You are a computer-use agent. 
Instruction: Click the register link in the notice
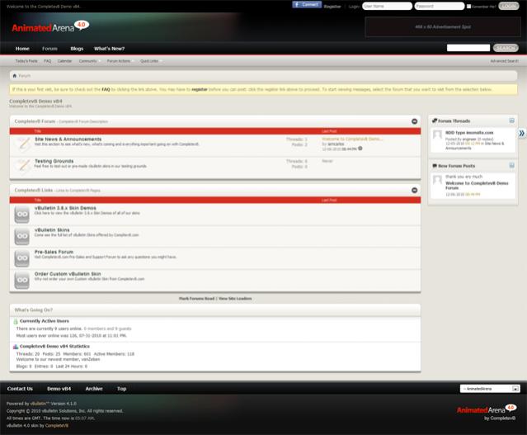point(200,89)
